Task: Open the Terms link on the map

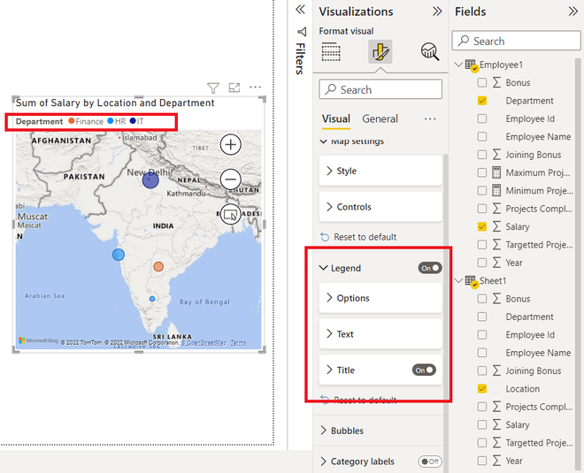Action: [238, 342]
